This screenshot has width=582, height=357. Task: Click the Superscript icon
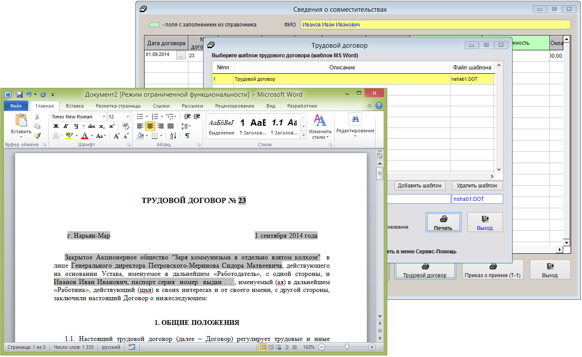click(x=112, y=126)
